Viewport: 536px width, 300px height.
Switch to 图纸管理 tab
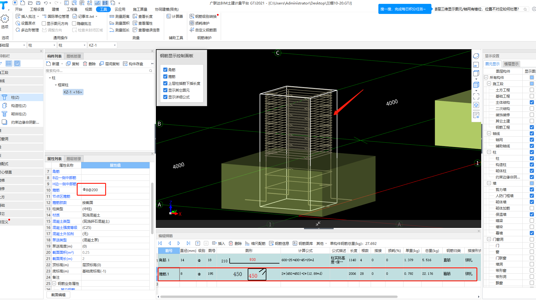click(x=74, y=56)
